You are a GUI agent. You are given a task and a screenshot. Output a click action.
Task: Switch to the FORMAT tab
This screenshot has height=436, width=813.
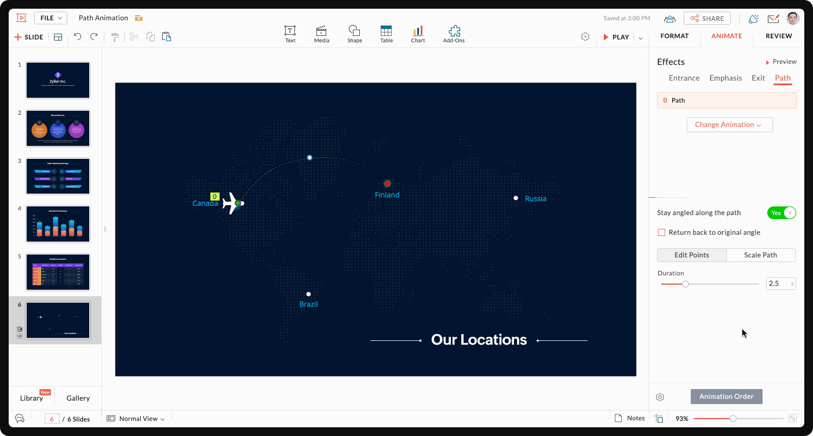pyautogui.click(x=675, y=36)
